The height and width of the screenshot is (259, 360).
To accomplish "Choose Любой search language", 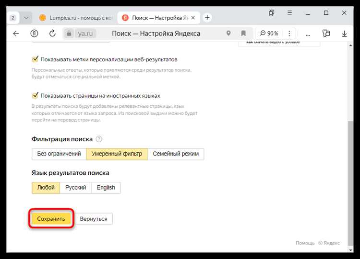I will [46, 188].
